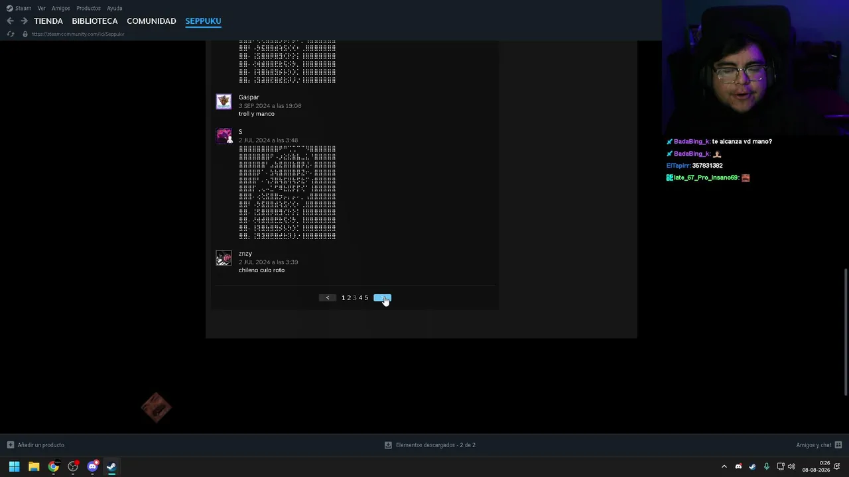The height and width of the screenshot is (477, 849).
Task: Click the back navigation arrow
Action: [10, 21]
